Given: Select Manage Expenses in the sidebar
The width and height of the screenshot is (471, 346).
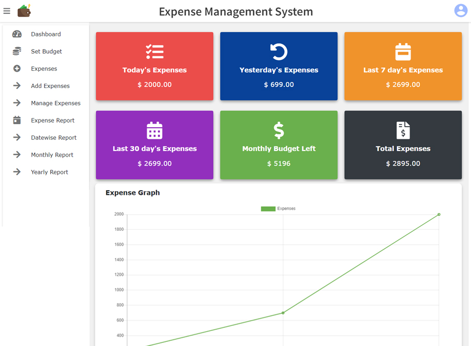Looking at the screenshot, I should pos(55,103).
